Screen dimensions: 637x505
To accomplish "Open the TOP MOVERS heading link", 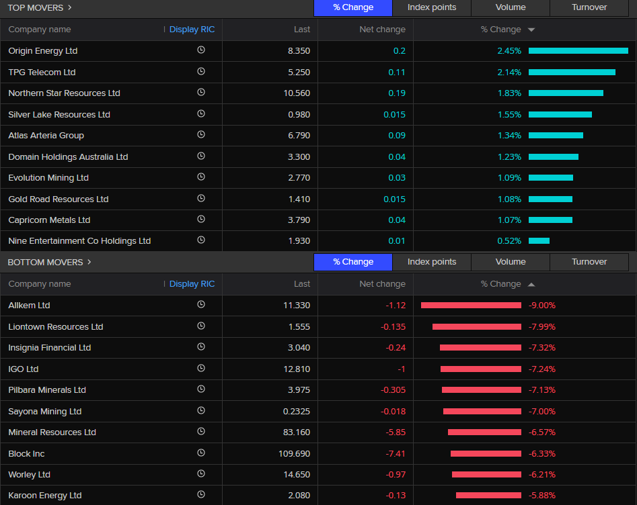I will 36,7.
